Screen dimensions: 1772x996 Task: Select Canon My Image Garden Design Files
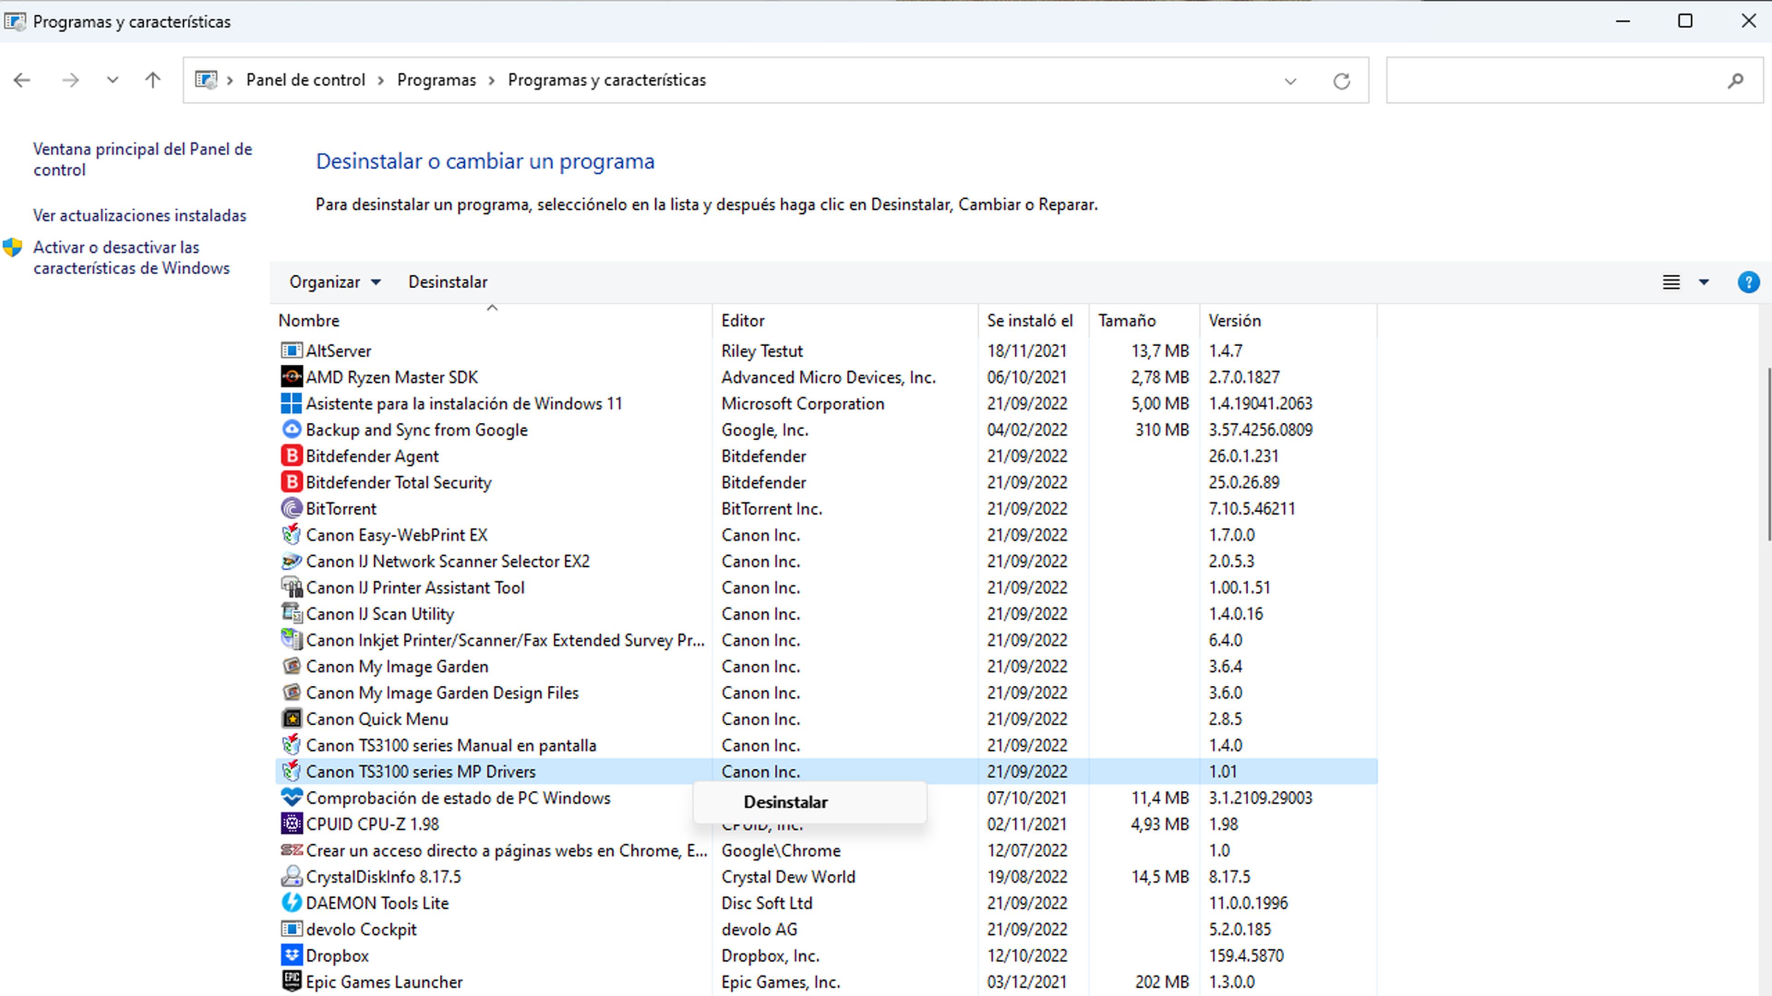[x=826, y=693]
